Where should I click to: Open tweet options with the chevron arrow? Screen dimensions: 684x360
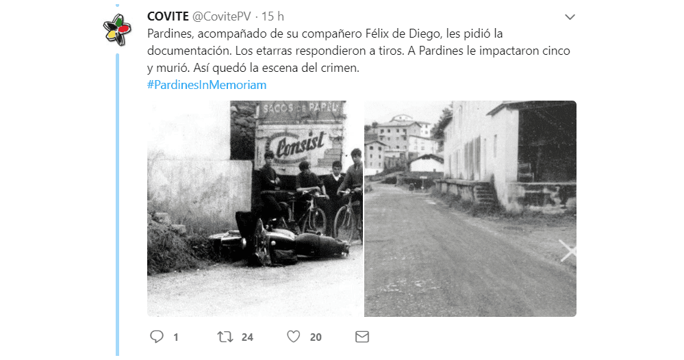point(570,17)
